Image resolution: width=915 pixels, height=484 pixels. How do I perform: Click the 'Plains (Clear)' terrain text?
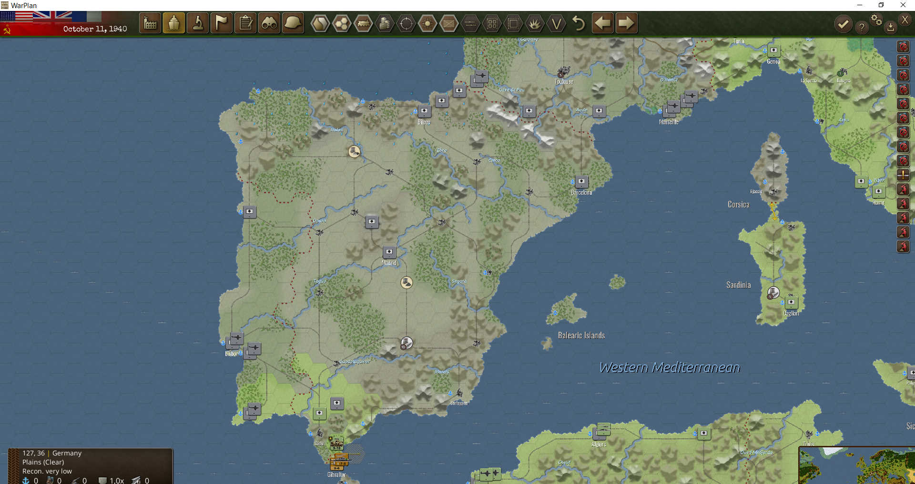[43, 462]
